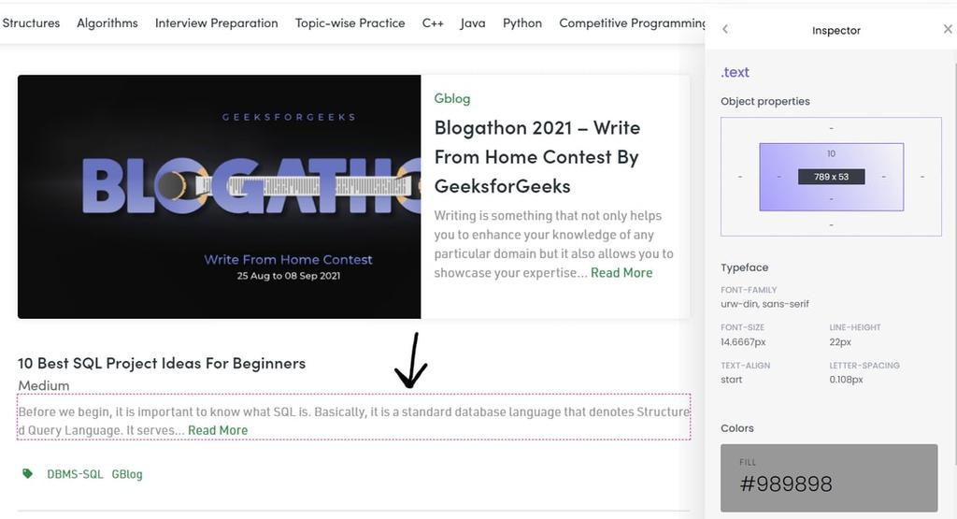Screen dimensions: 957x519
Task: Open the C++ navigation item
Action: 433,23
